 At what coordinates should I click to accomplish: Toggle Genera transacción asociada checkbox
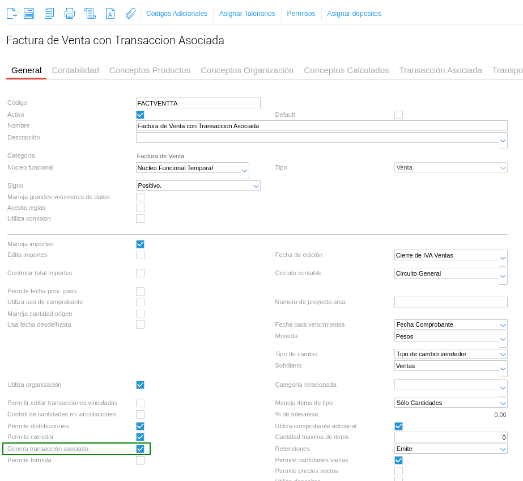[140, 449]
